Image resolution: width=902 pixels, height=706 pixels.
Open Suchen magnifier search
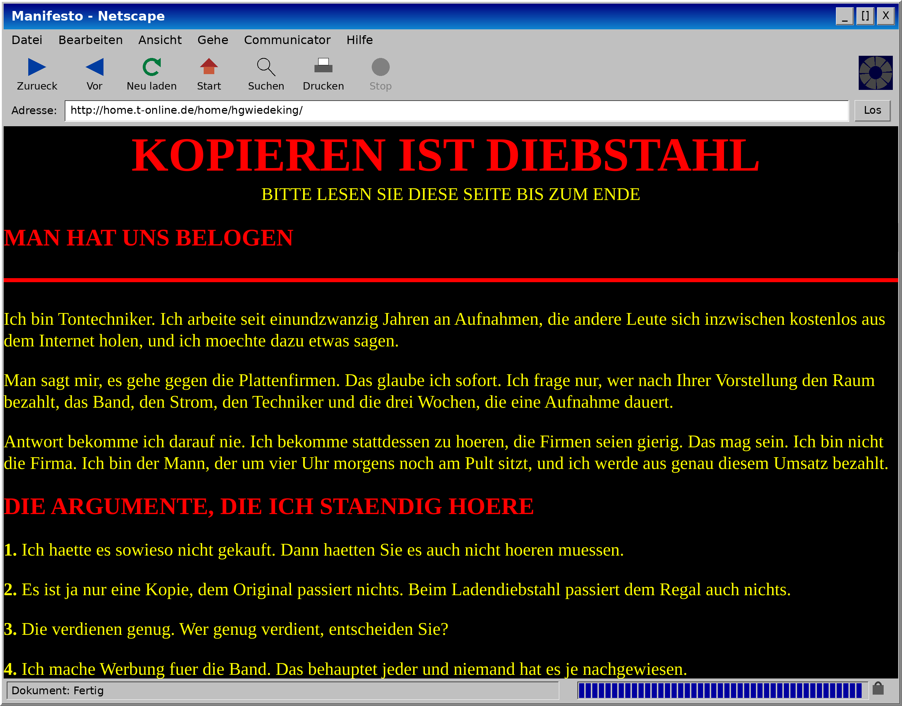(266, 67)
